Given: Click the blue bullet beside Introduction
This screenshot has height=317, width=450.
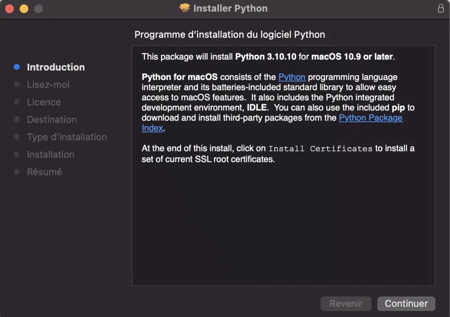Looking at the screenshot, I should click(x=17, y=67).
